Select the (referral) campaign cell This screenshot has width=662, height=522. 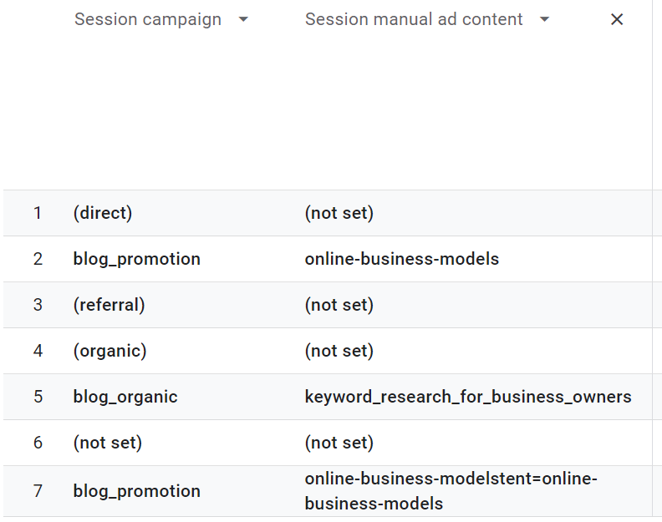[109, 305]
